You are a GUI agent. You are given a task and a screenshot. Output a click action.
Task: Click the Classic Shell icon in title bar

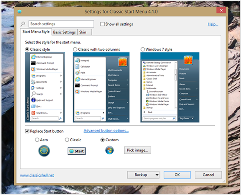pos(19,11)
